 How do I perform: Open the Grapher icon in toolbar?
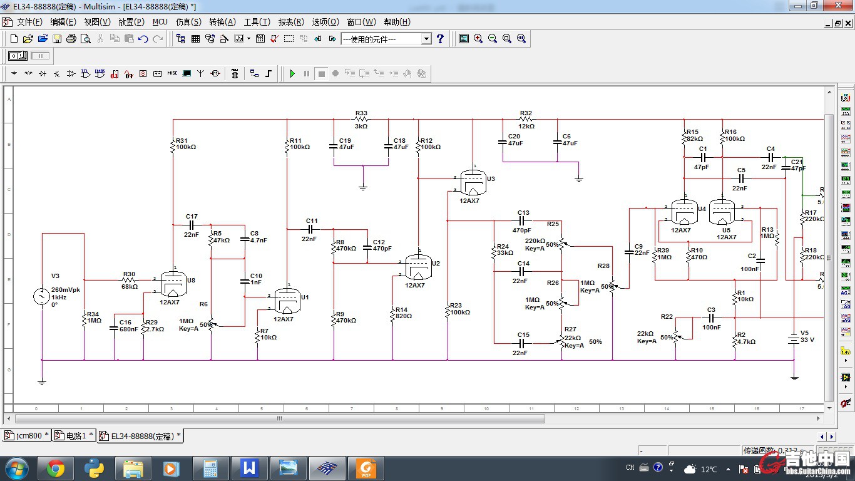[x=238, y=39]
